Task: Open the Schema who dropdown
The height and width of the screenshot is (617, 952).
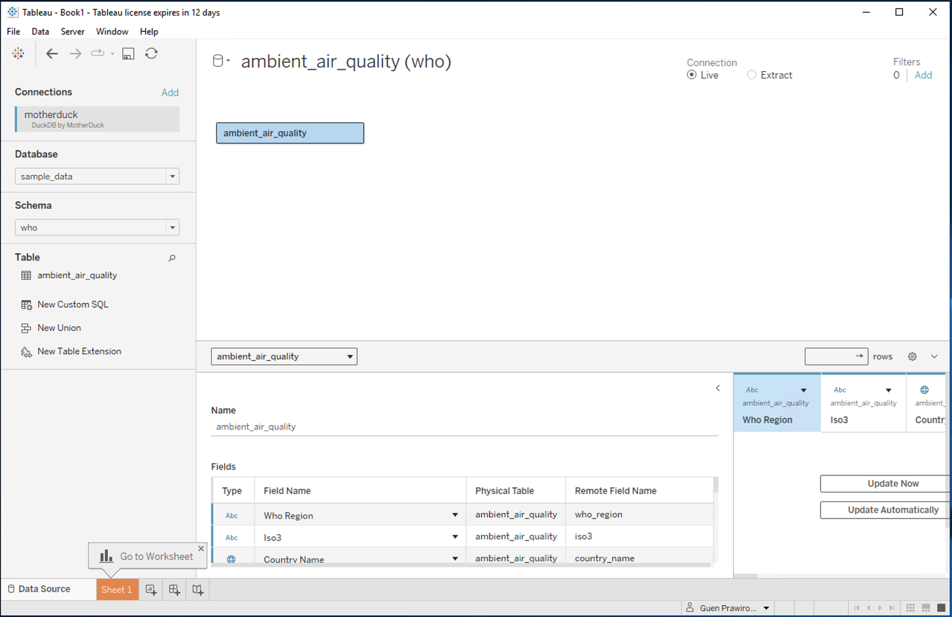Action: pos(172,228)
